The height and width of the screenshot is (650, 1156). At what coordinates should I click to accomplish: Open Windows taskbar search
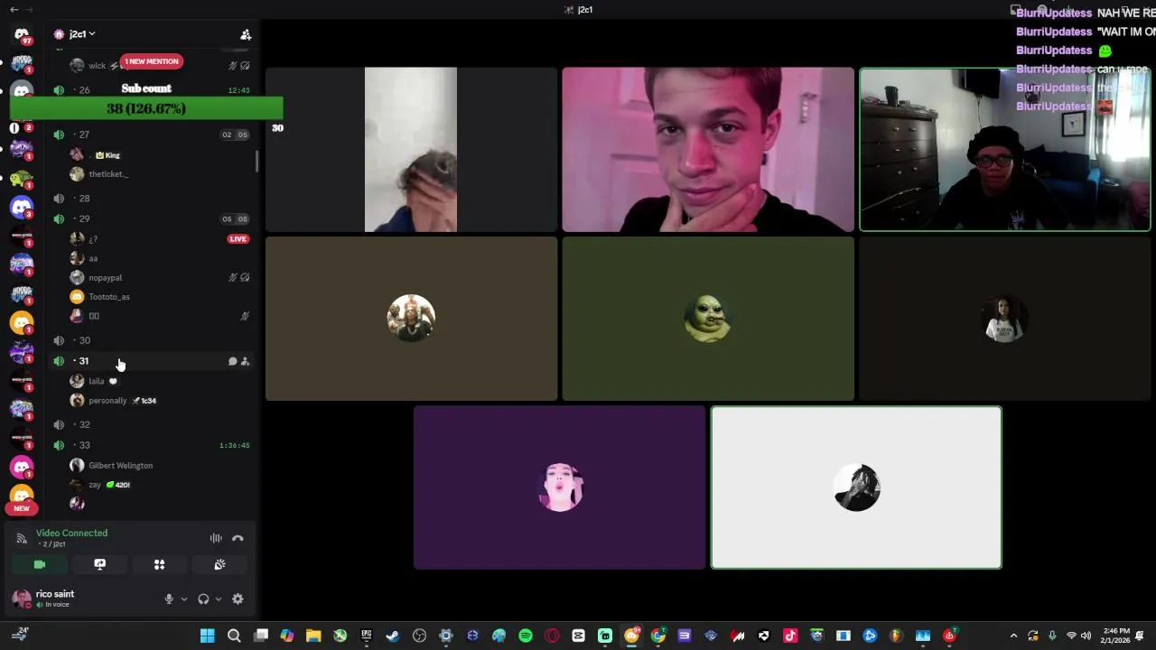(x=234, y=636)
